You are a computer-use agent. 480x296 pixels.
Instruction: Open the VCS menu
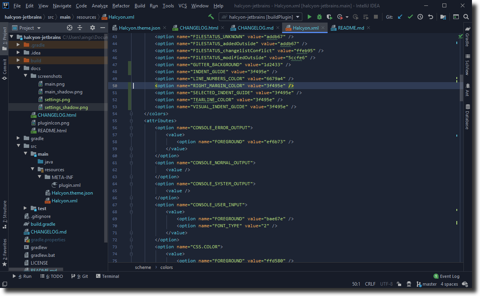(x=182, y=6)
